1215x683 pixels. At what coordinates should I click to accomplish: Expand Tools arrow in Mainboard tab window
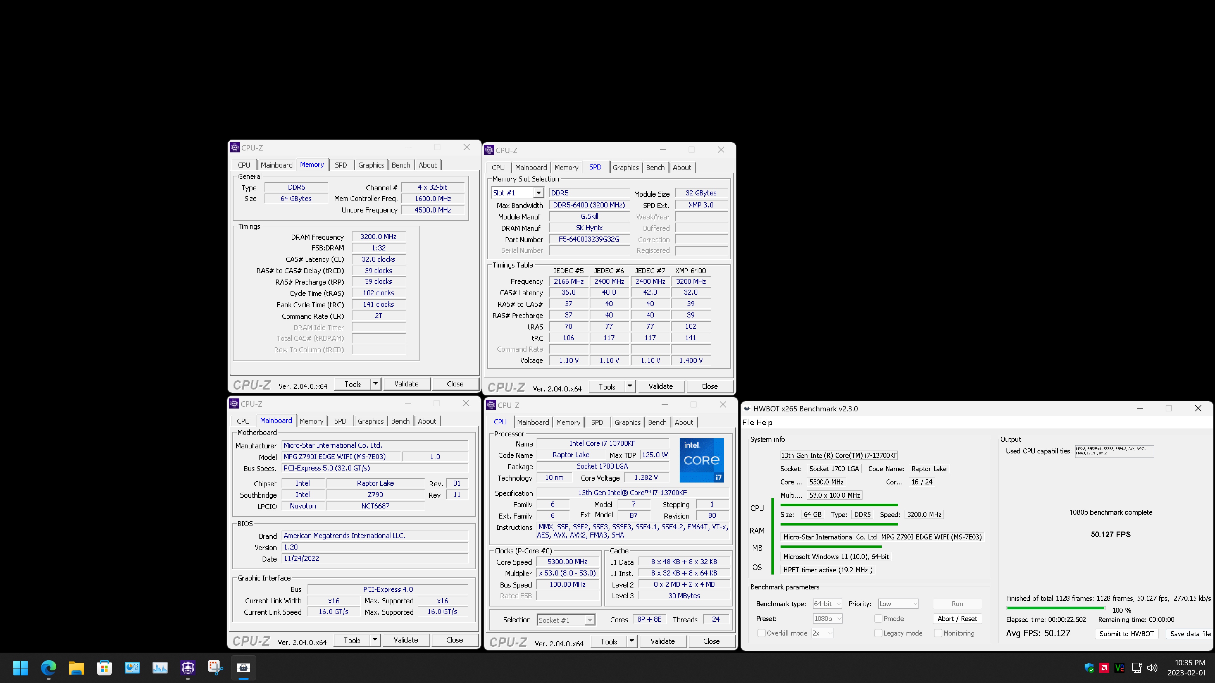pos(375,640)
